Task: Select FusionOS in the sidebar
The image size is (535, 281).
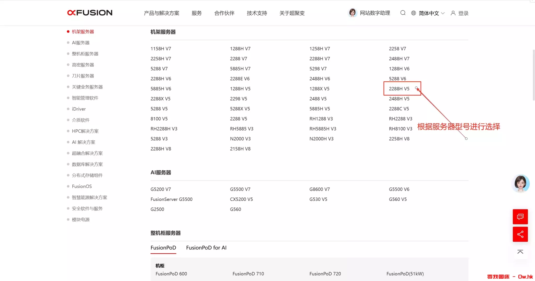Action: point(82,186)
